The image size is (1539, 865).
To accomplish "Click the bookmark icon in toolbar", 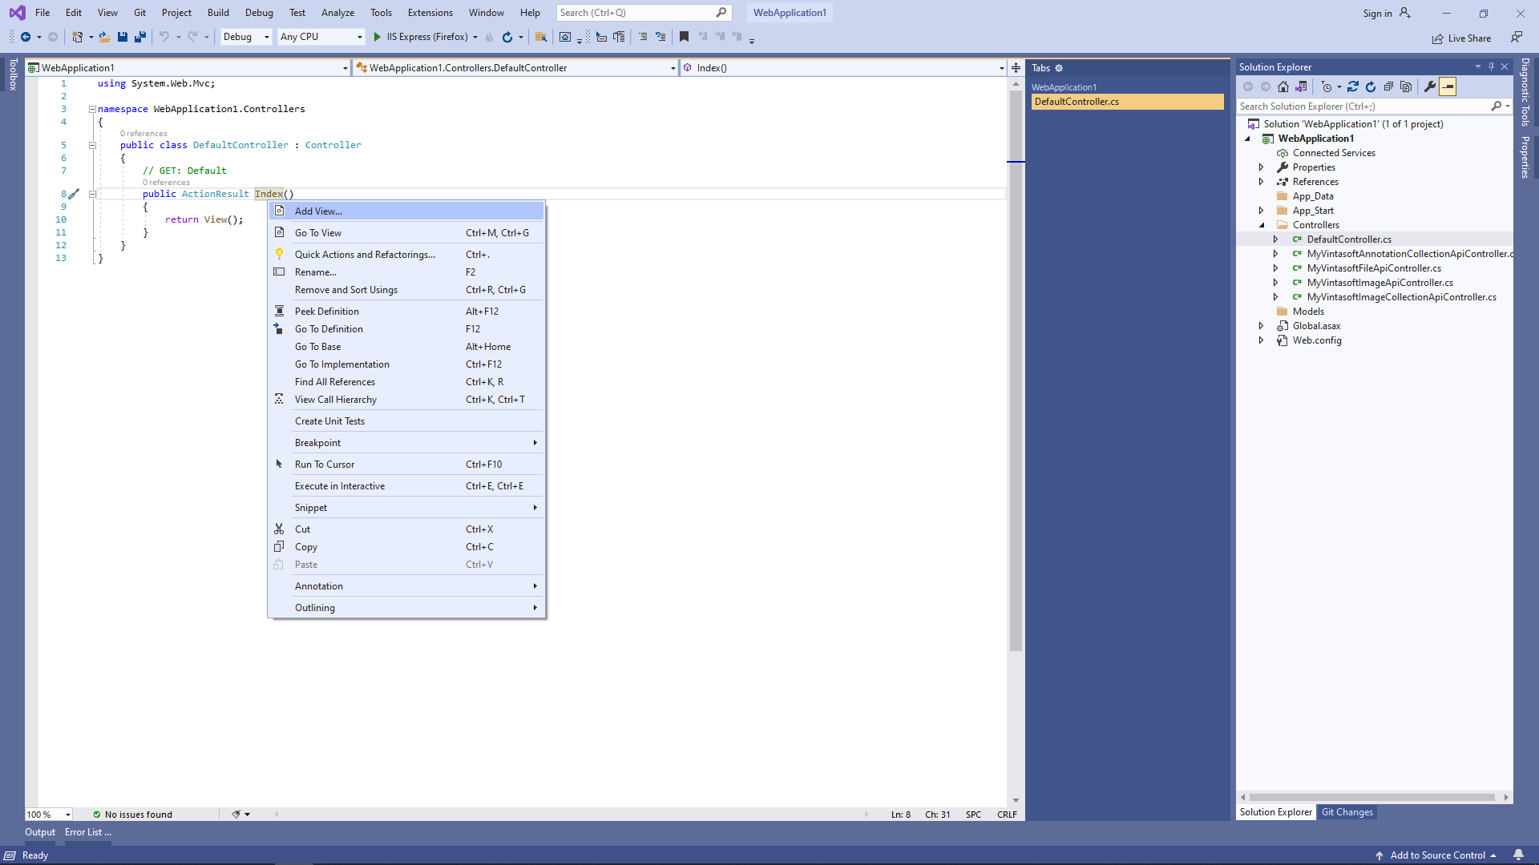I will pos(684,37).
